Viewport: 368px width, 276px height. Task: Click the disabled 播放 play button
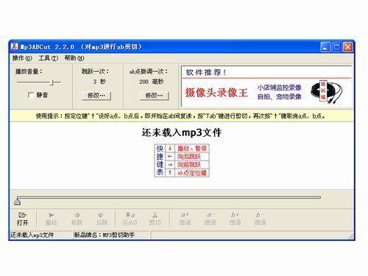[52, 219]
